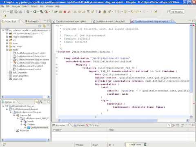Select Mapping Set in Outline
This screenshot has height=147, width=196.
coord(25,115)
